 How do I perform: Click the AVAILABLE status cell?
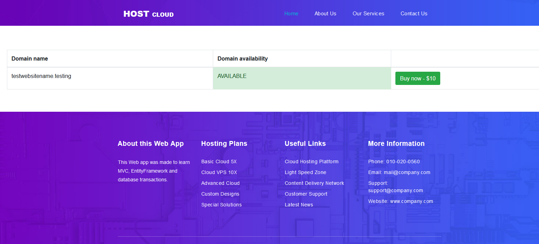(232, 76)
